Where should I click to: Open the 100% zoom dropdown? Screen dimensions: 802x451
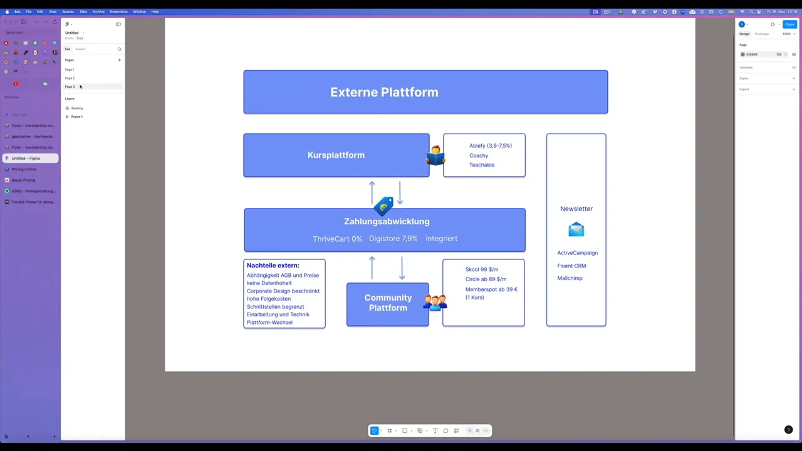click(x=788, y=34)
